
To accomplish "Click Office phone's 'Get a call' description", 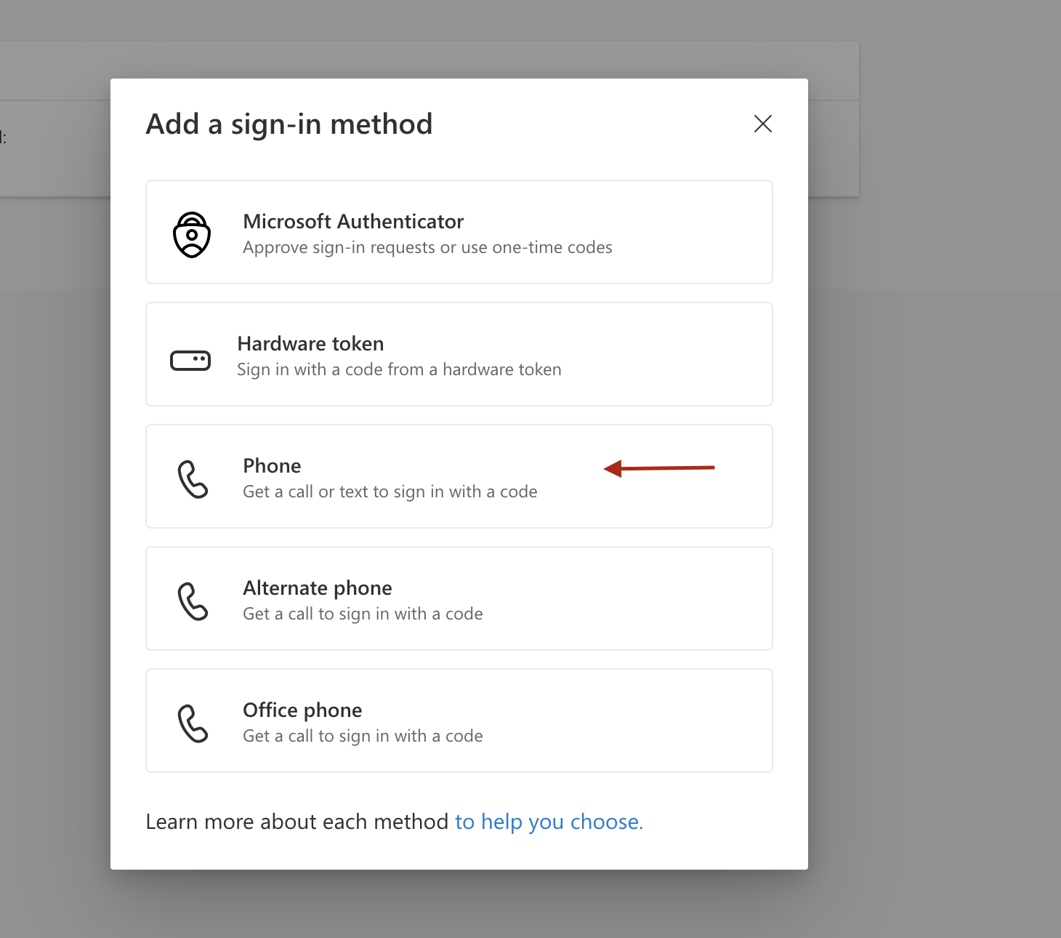I will (363, 737).
